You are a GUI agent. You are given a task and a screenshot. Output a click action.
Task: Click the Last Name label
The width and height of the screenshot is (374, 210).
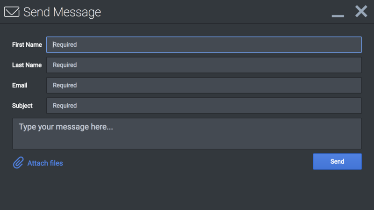[x=27, y=65]
